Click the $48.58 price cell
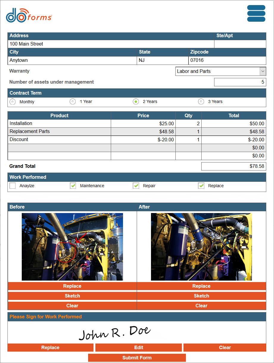Image resolution: width=274 pixels, height=363 pixels. 143,132
